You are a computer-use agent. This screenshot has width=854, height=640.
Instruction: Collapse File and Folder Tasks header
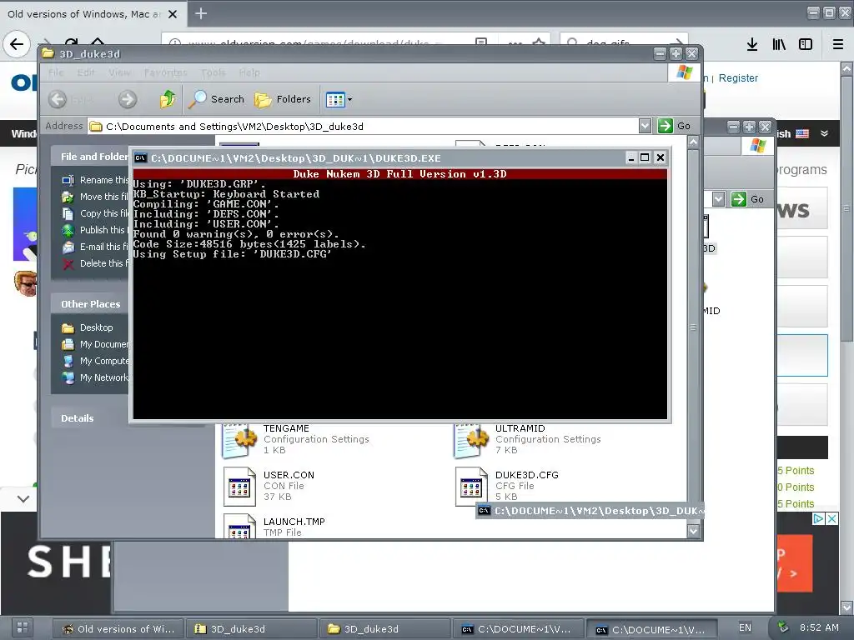(90, 157)
